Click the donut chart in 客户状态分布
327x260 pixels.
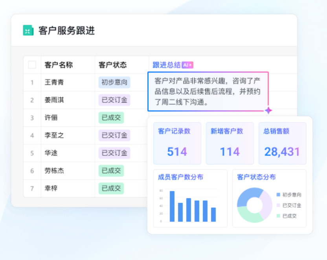click(254, 205)
